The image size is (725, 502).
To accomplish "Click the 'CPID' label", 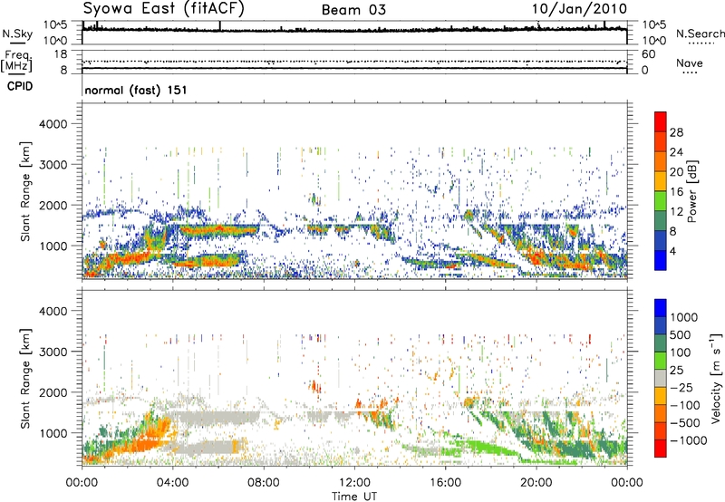I will coord(20,86).
